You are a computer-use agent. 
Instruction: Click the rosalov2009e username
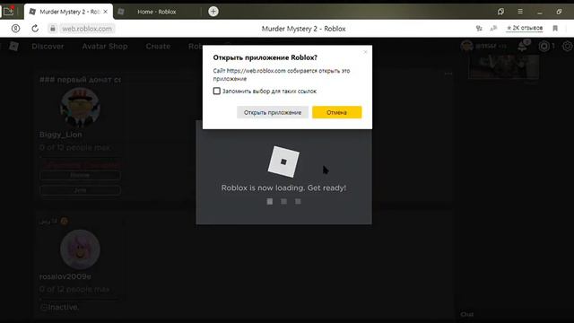(x=65, y=276)
